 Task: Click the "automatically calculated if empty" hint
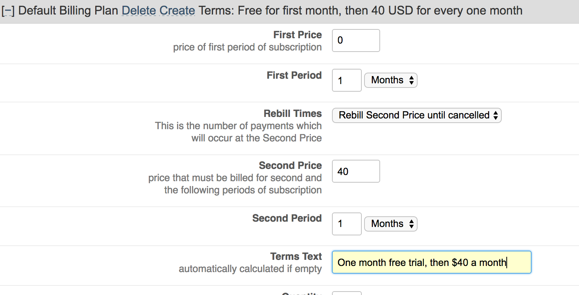[250, 269]
